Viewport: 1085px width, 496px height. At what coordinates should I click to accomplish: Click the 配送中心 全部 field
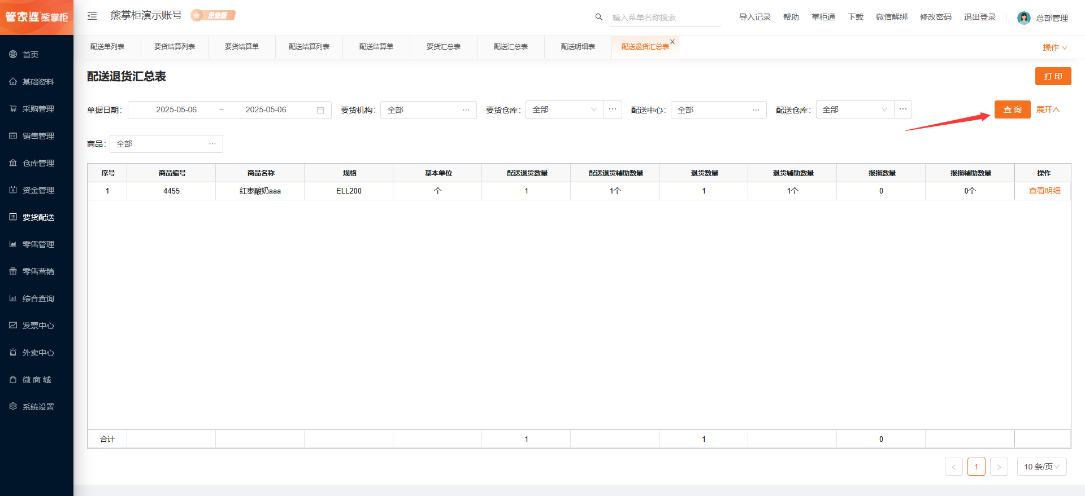tap(718, 110)
